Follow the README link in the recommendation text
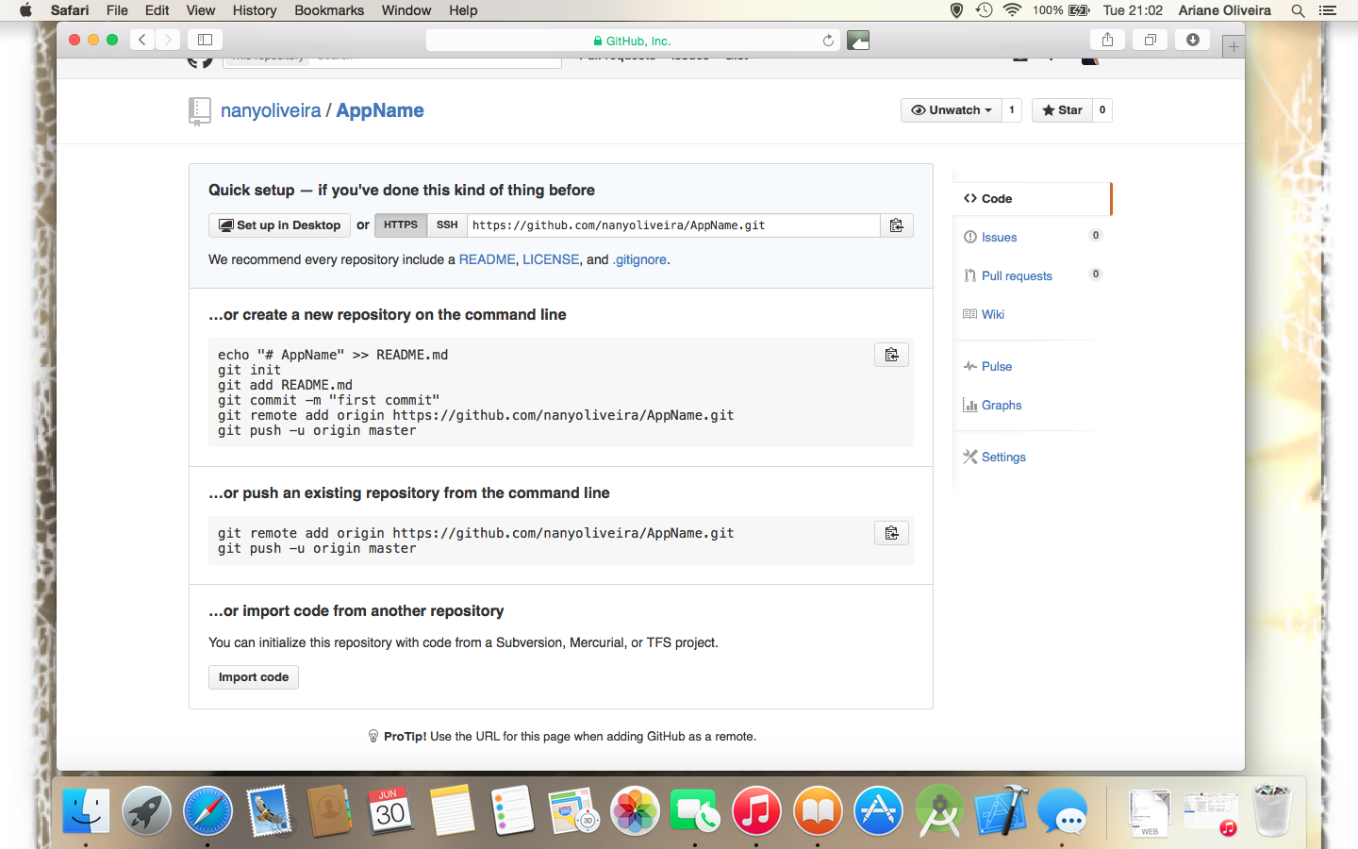This screenshot has height=849, width=1358. tap(487, 259)
